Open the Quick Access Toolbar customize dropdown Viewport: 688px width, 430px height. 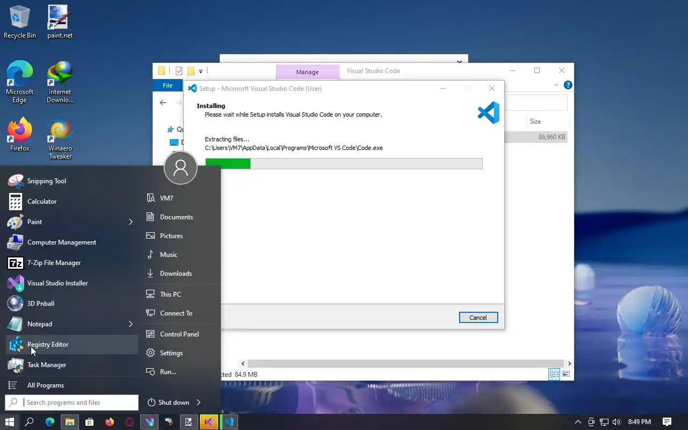click(200, 71)
